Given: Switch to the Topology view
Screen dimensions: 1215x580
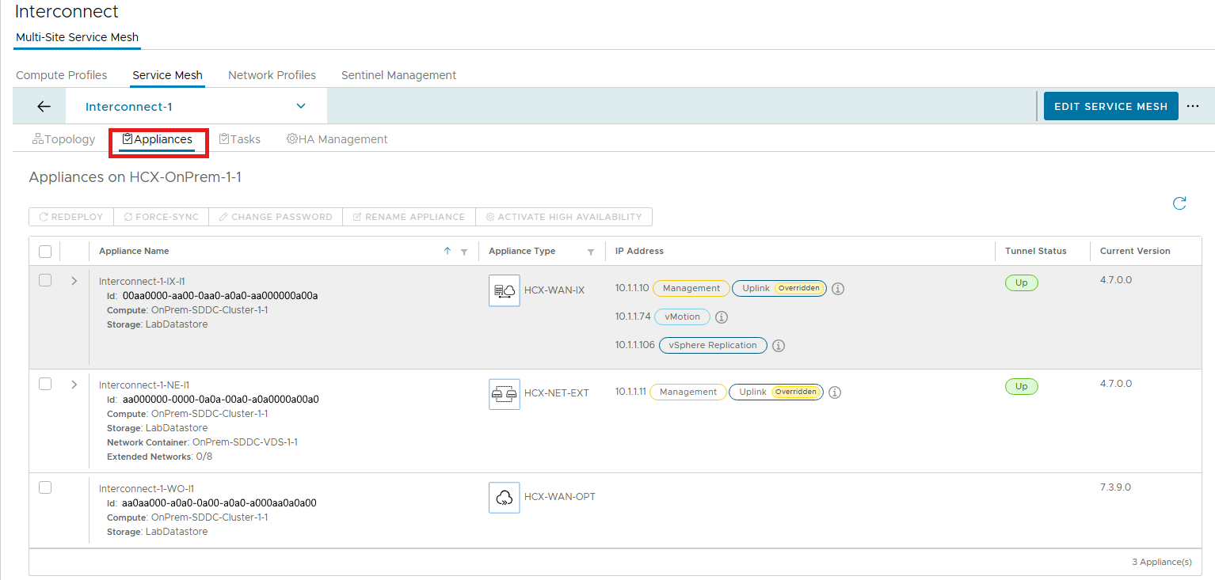Looking at the screenshot, I should (63, 139).
